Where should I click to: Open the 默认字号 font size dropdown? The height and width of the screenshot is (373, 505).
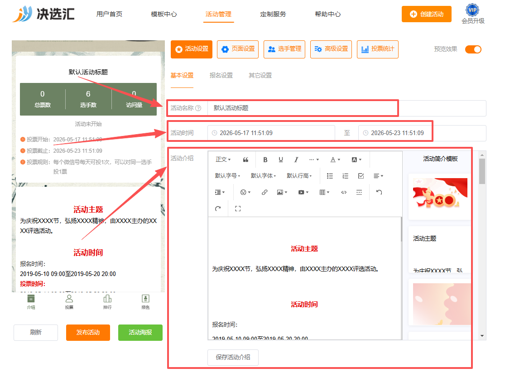point(227,176)
